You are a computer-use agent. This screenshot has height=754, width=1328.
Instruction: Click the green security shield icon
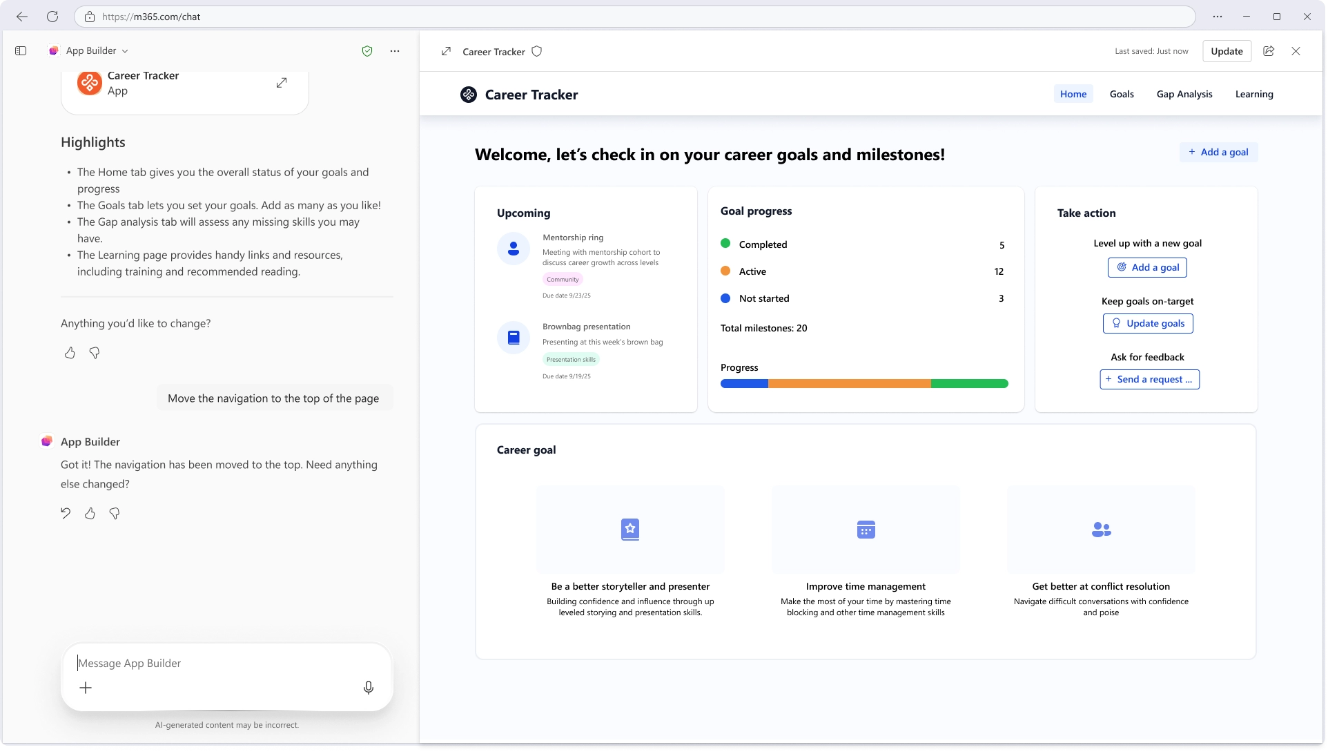[x=367, y=50]
